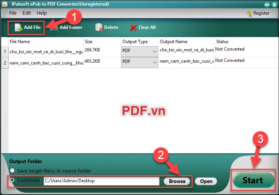Click the Register key icon
This screenshot has height=195, width=279.
(249, 13)
